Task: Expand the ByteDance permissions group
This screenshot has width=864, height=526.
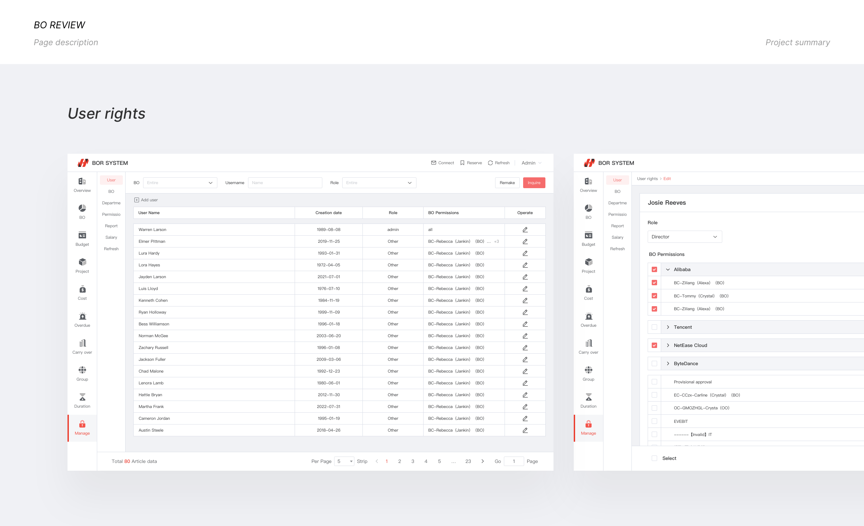Action: click(x=668, y=363)
